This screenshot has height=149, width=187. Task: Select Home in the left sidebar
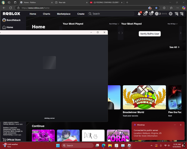[x=8, y=27]
